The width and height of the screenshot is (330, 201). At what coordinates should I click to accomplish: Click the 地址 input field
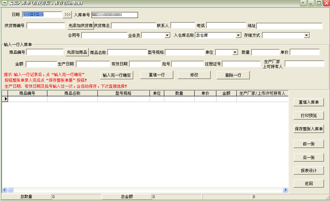click(x=289, y=26)
